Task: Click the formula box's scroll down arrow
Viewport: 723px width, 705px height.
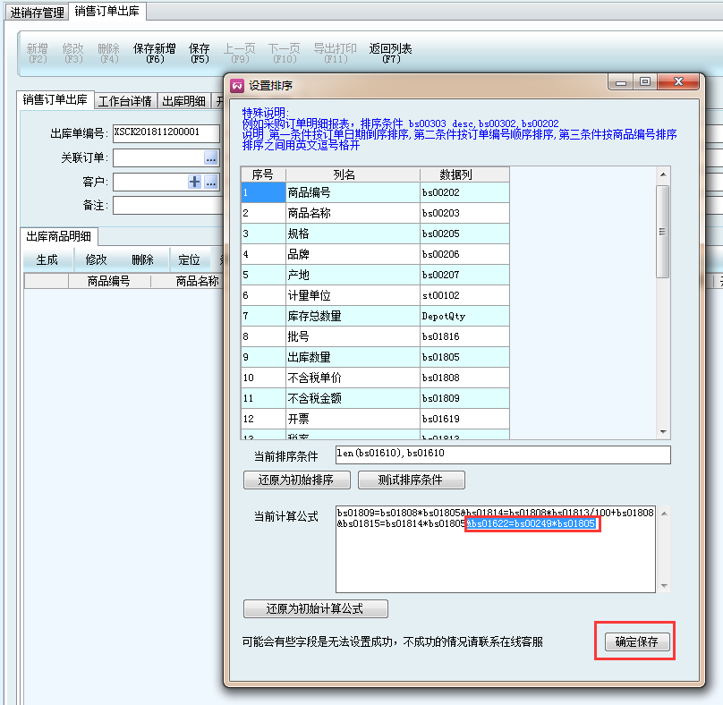Action: coord(663,587)
